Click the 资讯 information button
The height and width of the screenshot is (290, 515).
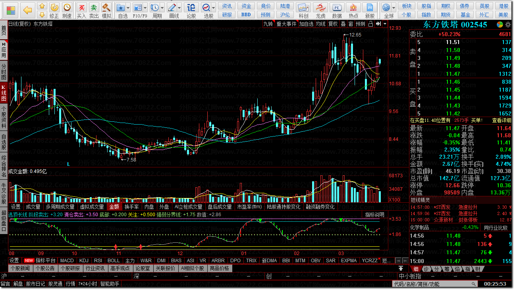pos(227,6)
